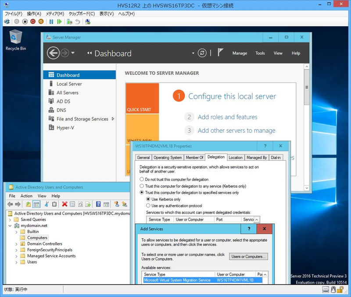The height and width of the screenshot is (297, 351).
Task: Expand the Builtin tree node
Action: [x=16, y=232]
